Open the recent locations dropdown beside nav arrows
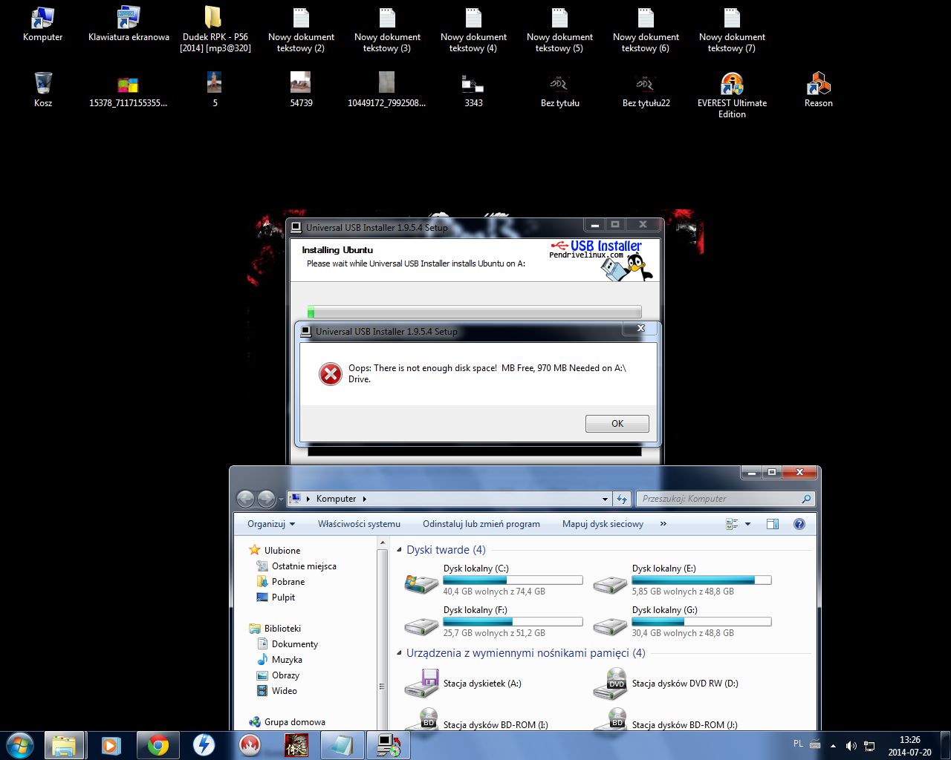This screenshot has height=760, width=951. [280, 499]
